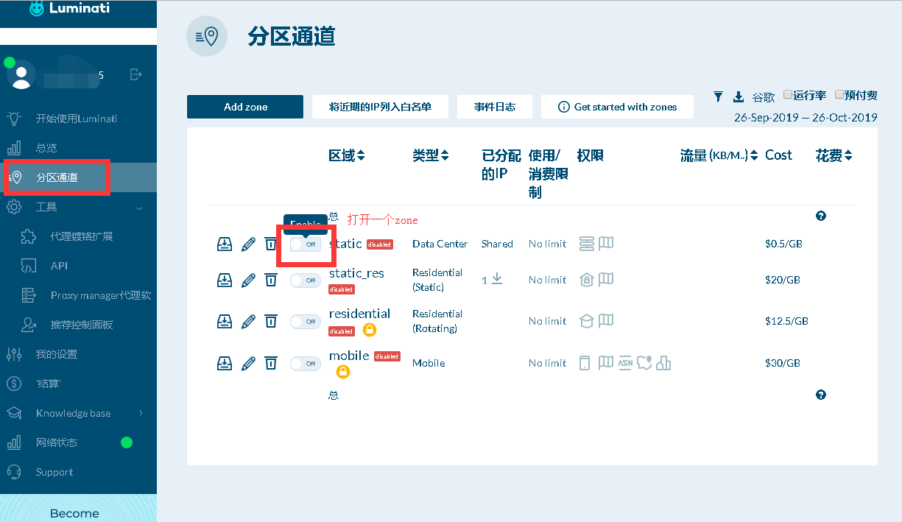Click the lock icon under the residential zone

tap(370, 330)
